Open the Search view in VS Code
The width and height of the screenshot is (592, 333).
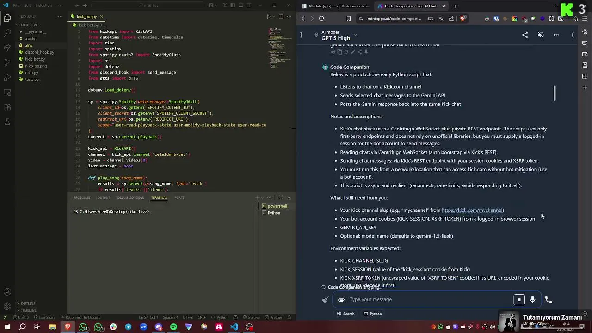pos(7,33)
